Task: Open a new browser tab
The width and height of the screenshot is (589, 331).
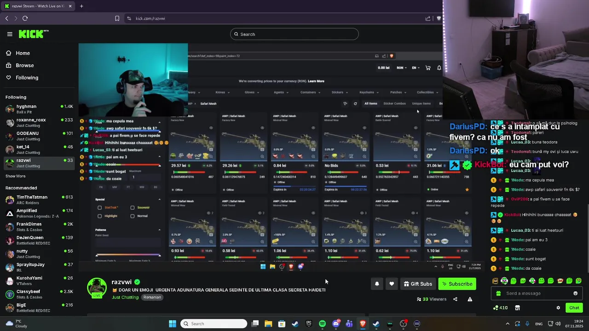Action: 81,6
